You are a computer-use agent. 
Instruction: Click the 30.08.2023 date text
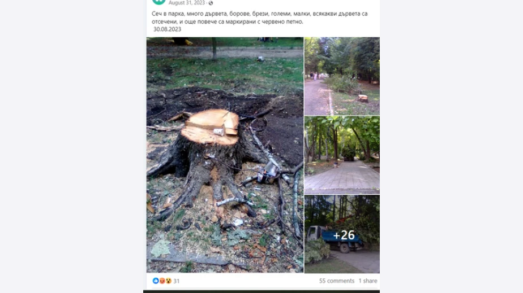pos(167,29)
